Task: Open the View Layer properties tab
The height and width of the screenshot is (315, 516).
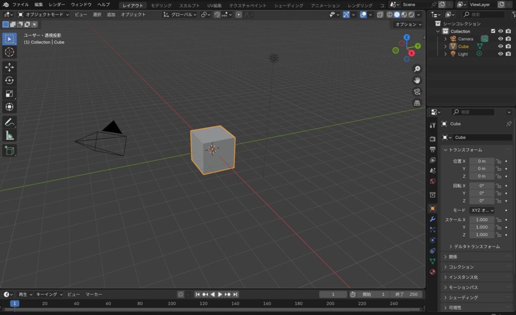Action: pyautogui.click(x=433, y=160)
